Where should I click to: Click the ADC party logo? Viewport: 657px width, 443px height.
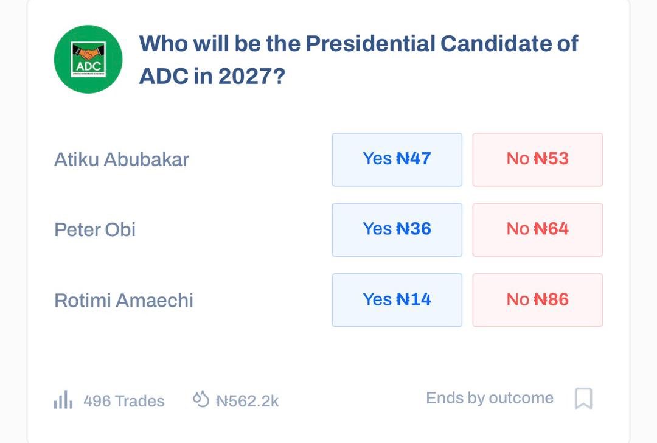tap(88, 59)
